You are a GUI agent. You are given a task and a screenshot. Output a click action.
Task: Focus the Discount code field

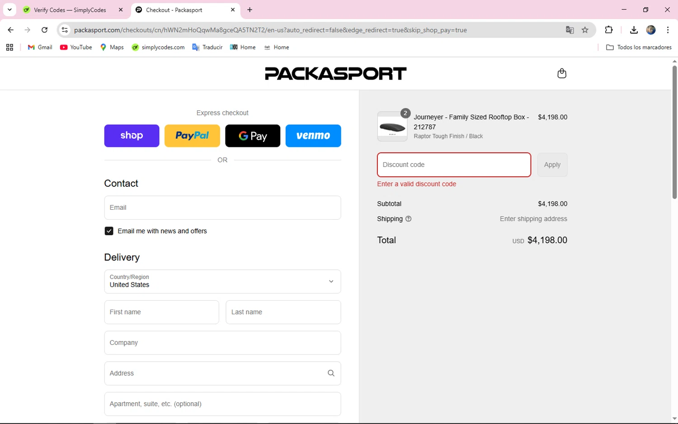click(454, 165)
